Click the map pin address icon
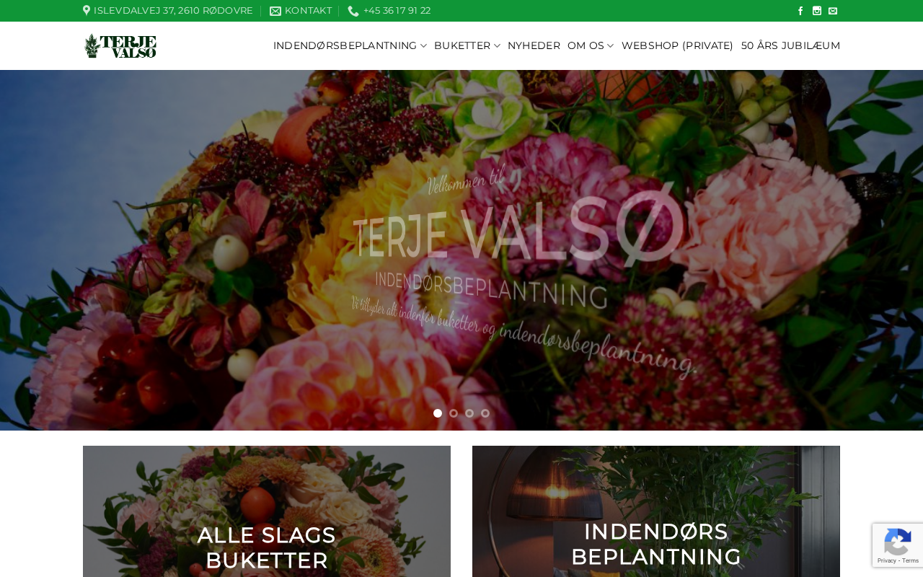 (x=87, y=10)
